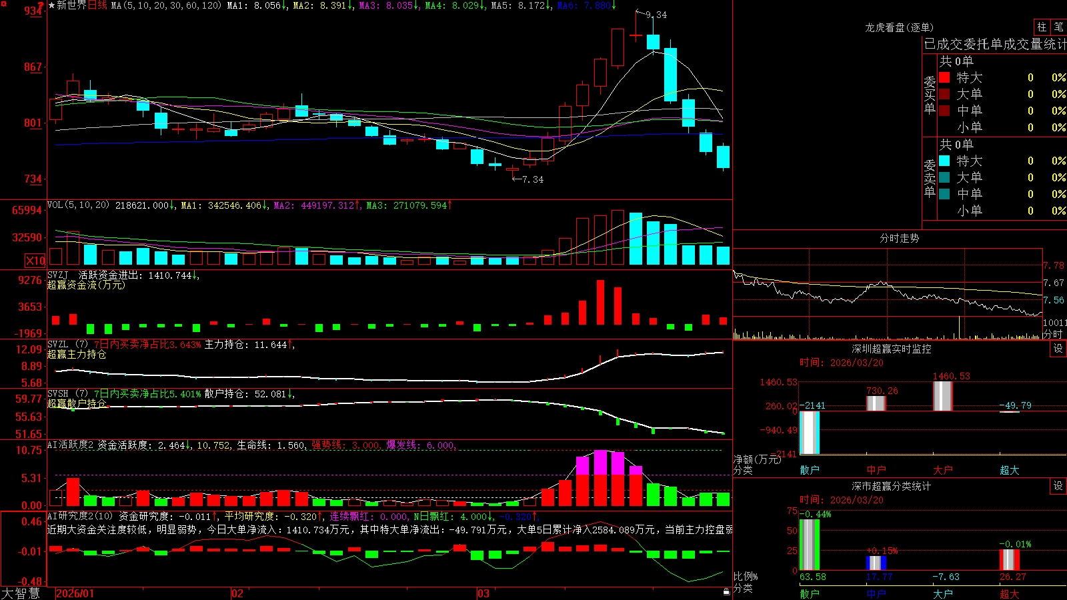Select 大户 category in 实时监控 chart
The image size is (1067, 600).
(943, 470)
